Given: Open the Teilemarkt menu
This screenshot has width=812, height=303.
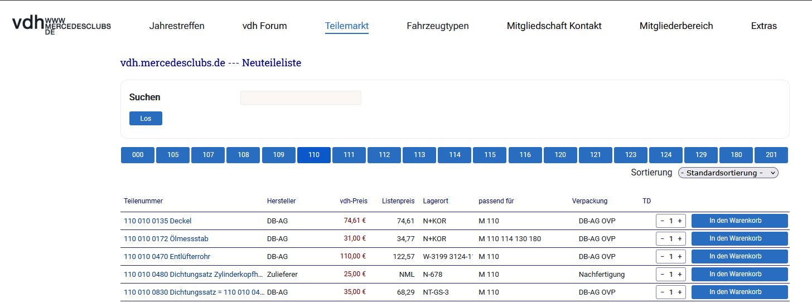Looking at the screenshot, I should pos(346,26).
